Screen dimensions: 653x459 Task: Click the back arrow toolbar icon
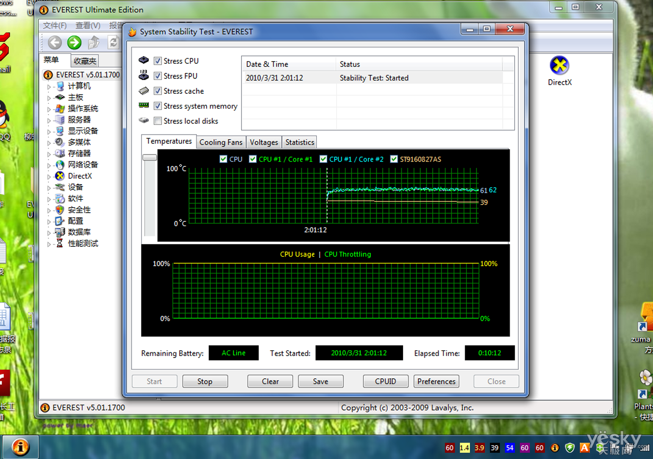click(55, 43)
